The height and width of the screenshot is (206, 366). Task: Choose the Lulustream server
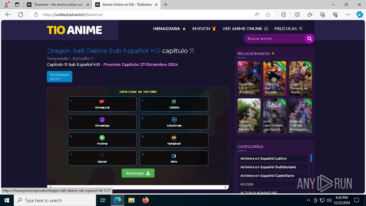click(174, 122)
